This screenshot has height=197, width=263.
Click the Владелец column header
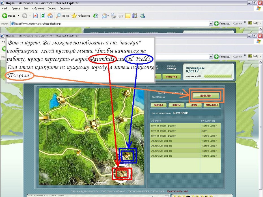point(210,121)
